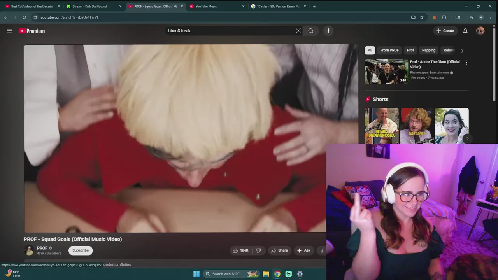Open the 'He was undiagnosed' Short
The width and height of the screenshot is (498, 280).
coord(382,126)
